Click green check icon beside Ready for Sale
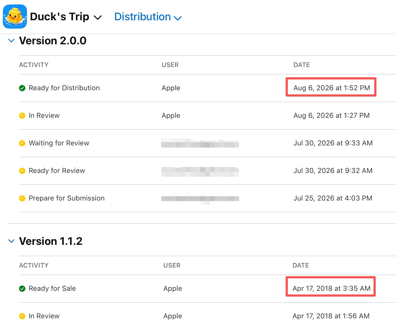This screenshot has width=396, height=327. click(22, 289)
